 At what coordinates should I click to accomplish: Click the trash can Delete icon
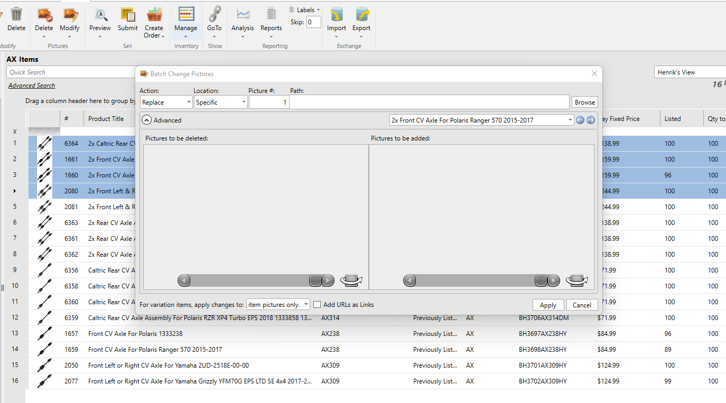(x=16, y=15)
